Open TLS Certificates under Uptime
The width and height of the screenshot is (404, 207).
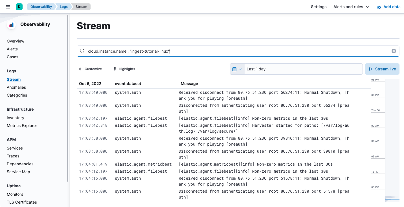pyautogui.click(x=22, y=202)
